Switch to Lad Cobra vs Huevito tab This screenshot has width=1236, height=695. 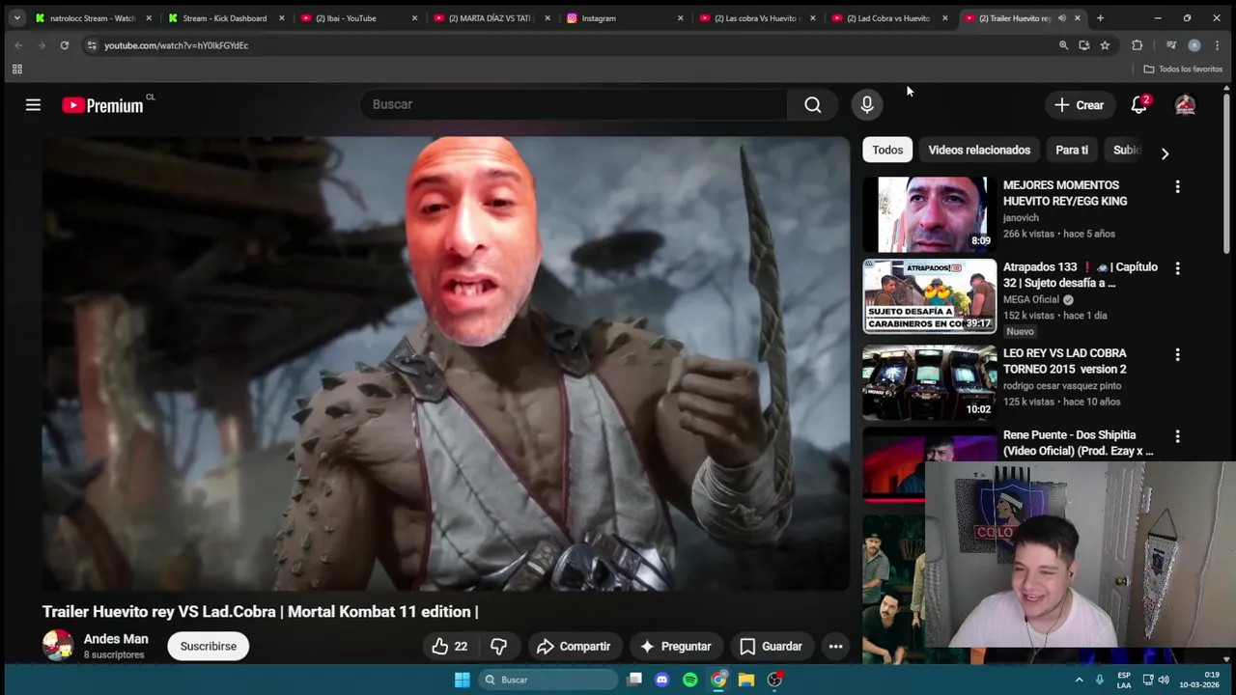[x=889, y=18]
